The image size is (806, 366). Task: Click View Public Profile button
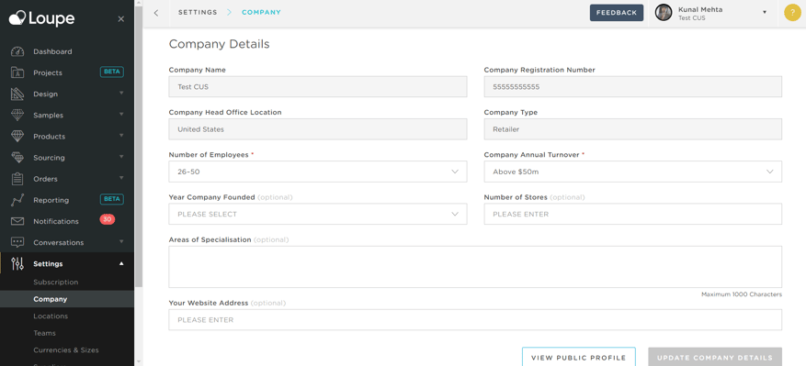(578, 357)
